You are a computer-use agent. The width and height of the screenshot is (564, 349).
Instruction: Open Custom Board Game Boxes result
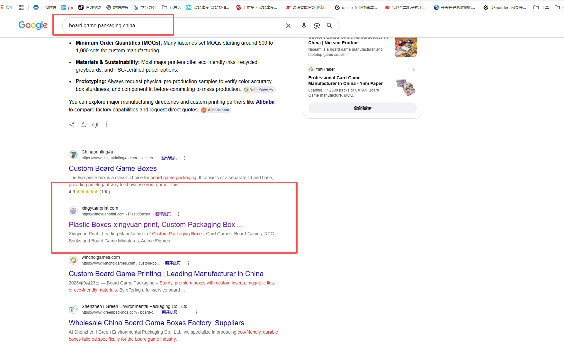(x=113, y=169)
